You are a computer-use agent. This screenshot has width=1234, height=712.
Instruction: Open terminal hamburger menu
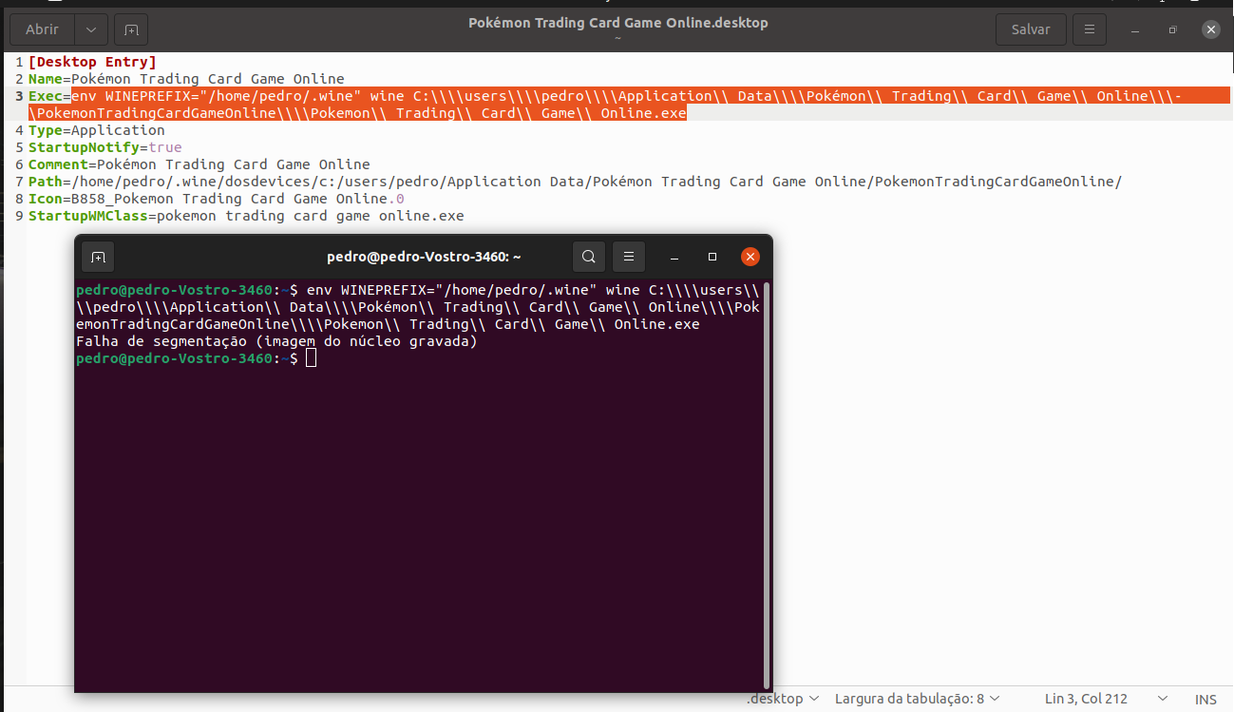tap(628, 257)
